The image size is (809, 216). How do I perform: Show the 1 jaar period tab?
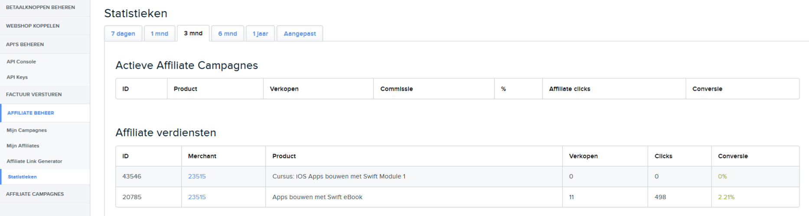[x=261, y=34]
